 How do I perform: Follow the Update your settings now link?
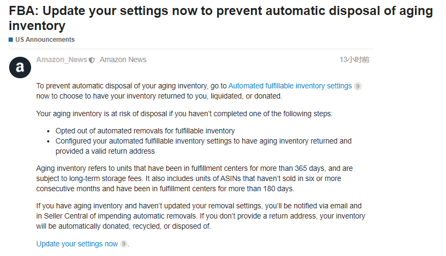[x=77, y=244]
